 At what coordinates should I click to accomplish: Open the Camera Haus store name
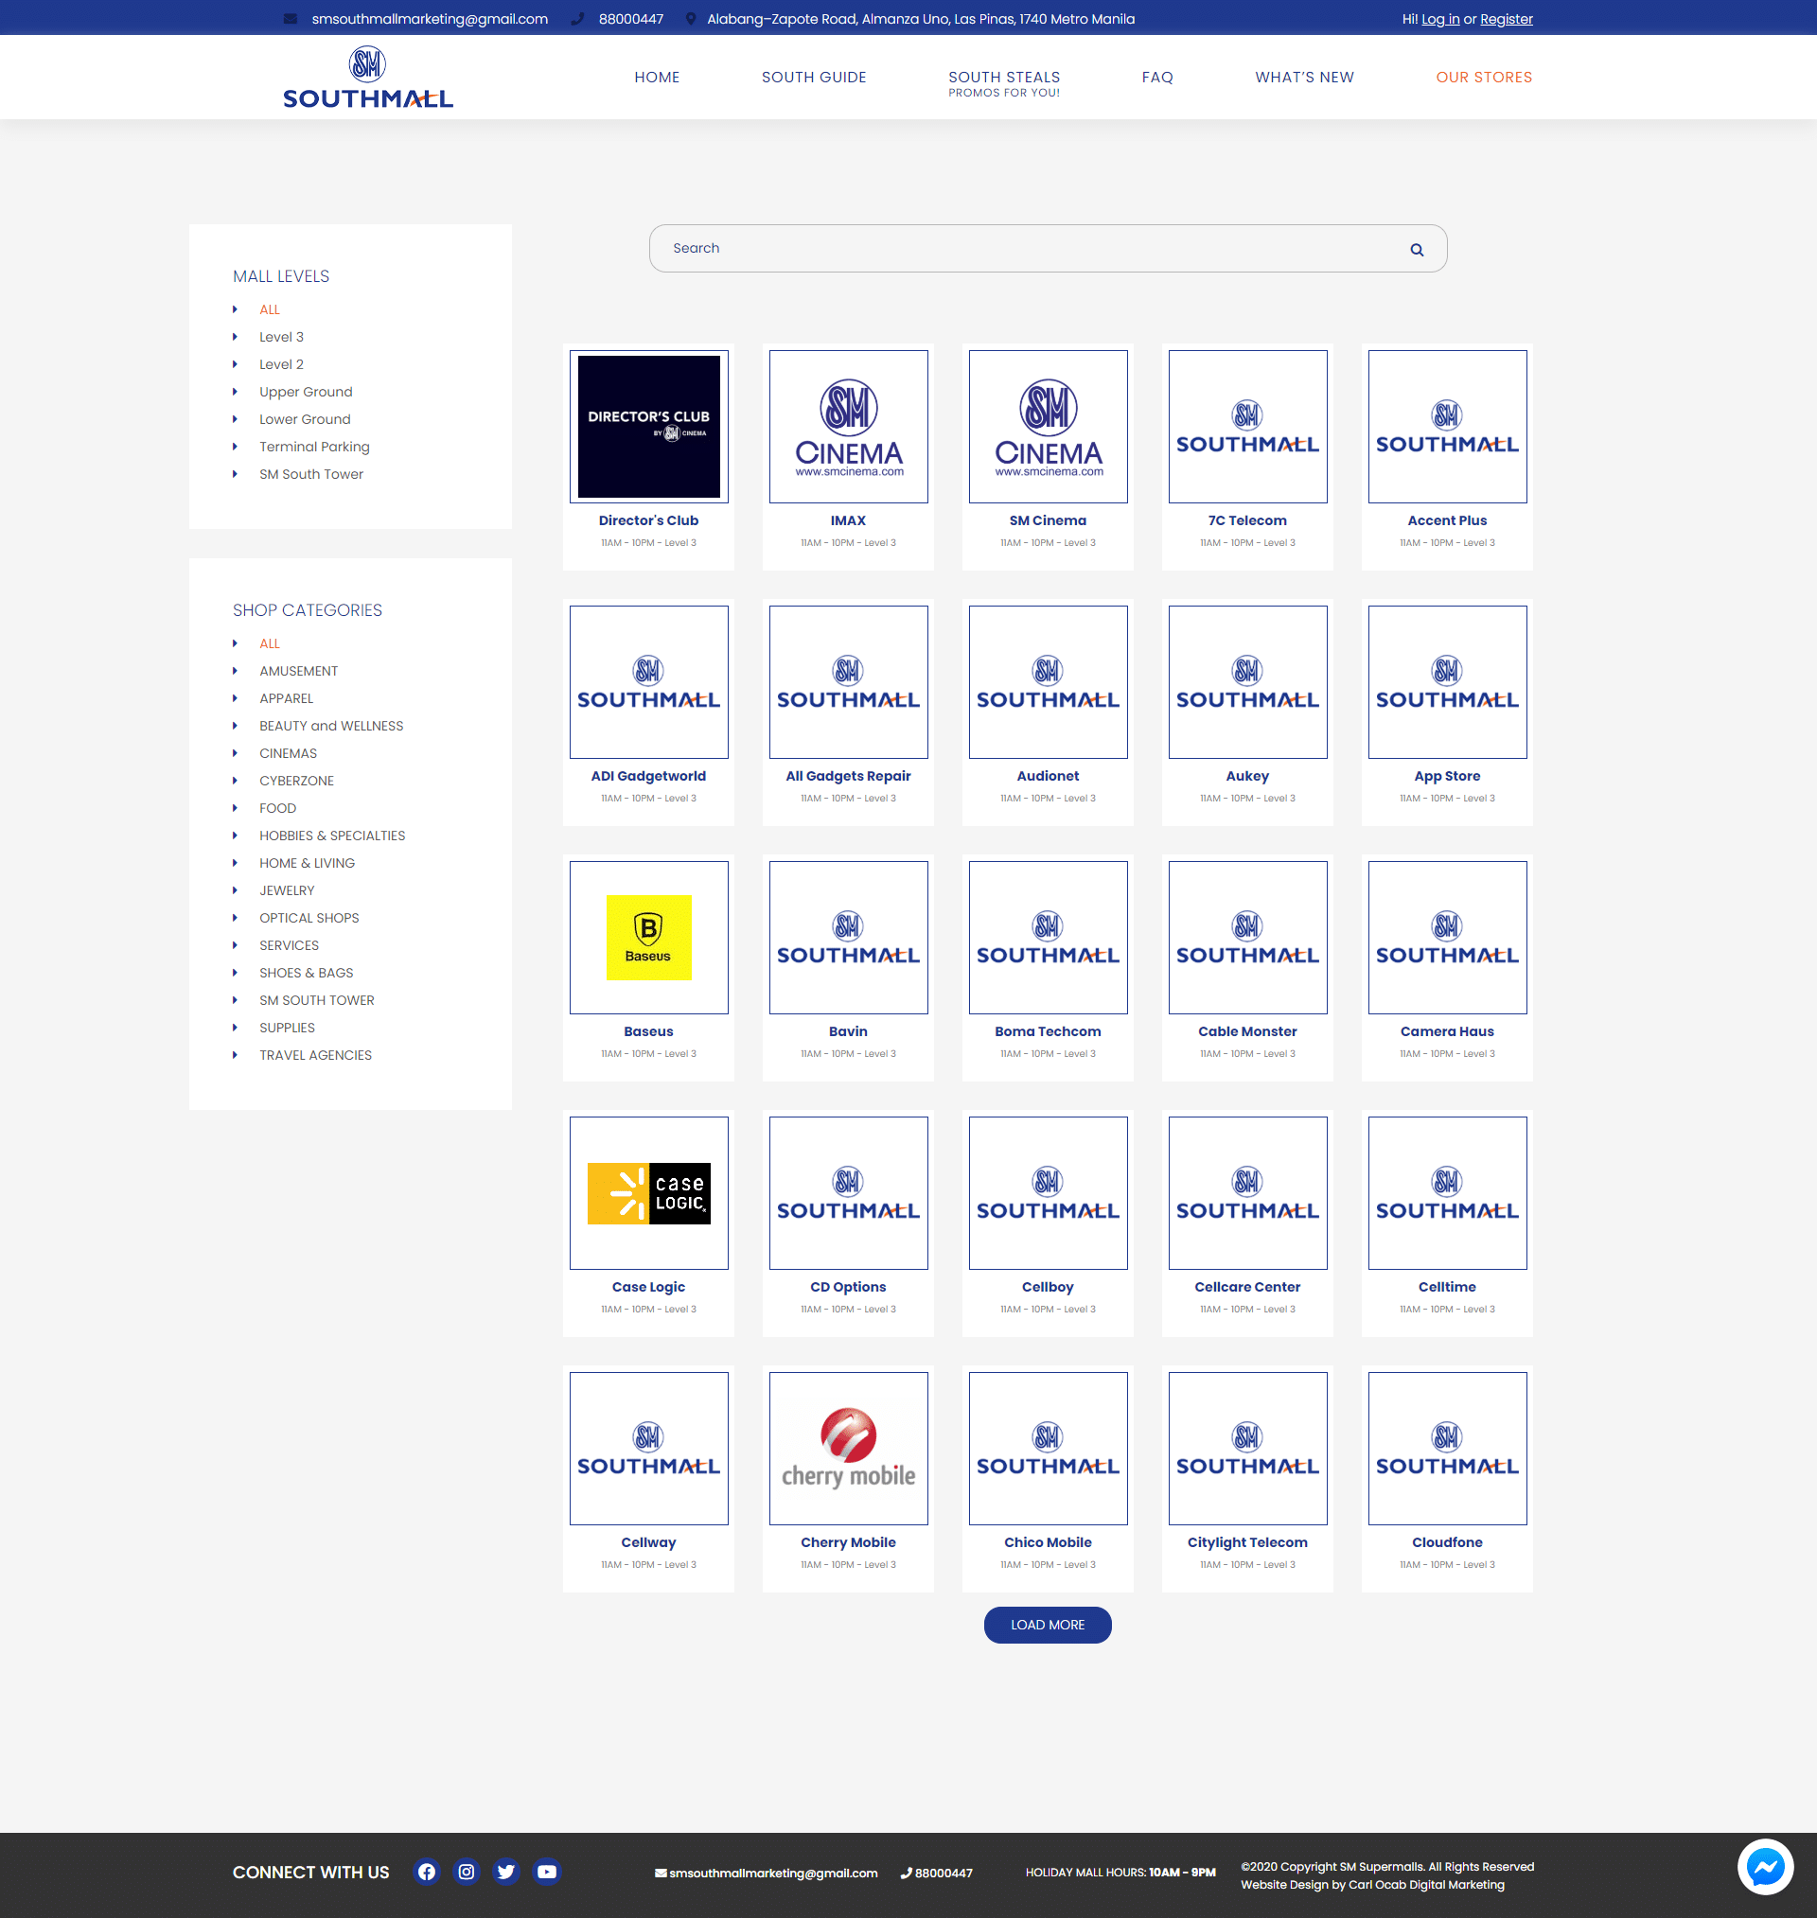coord(1446,1032)
